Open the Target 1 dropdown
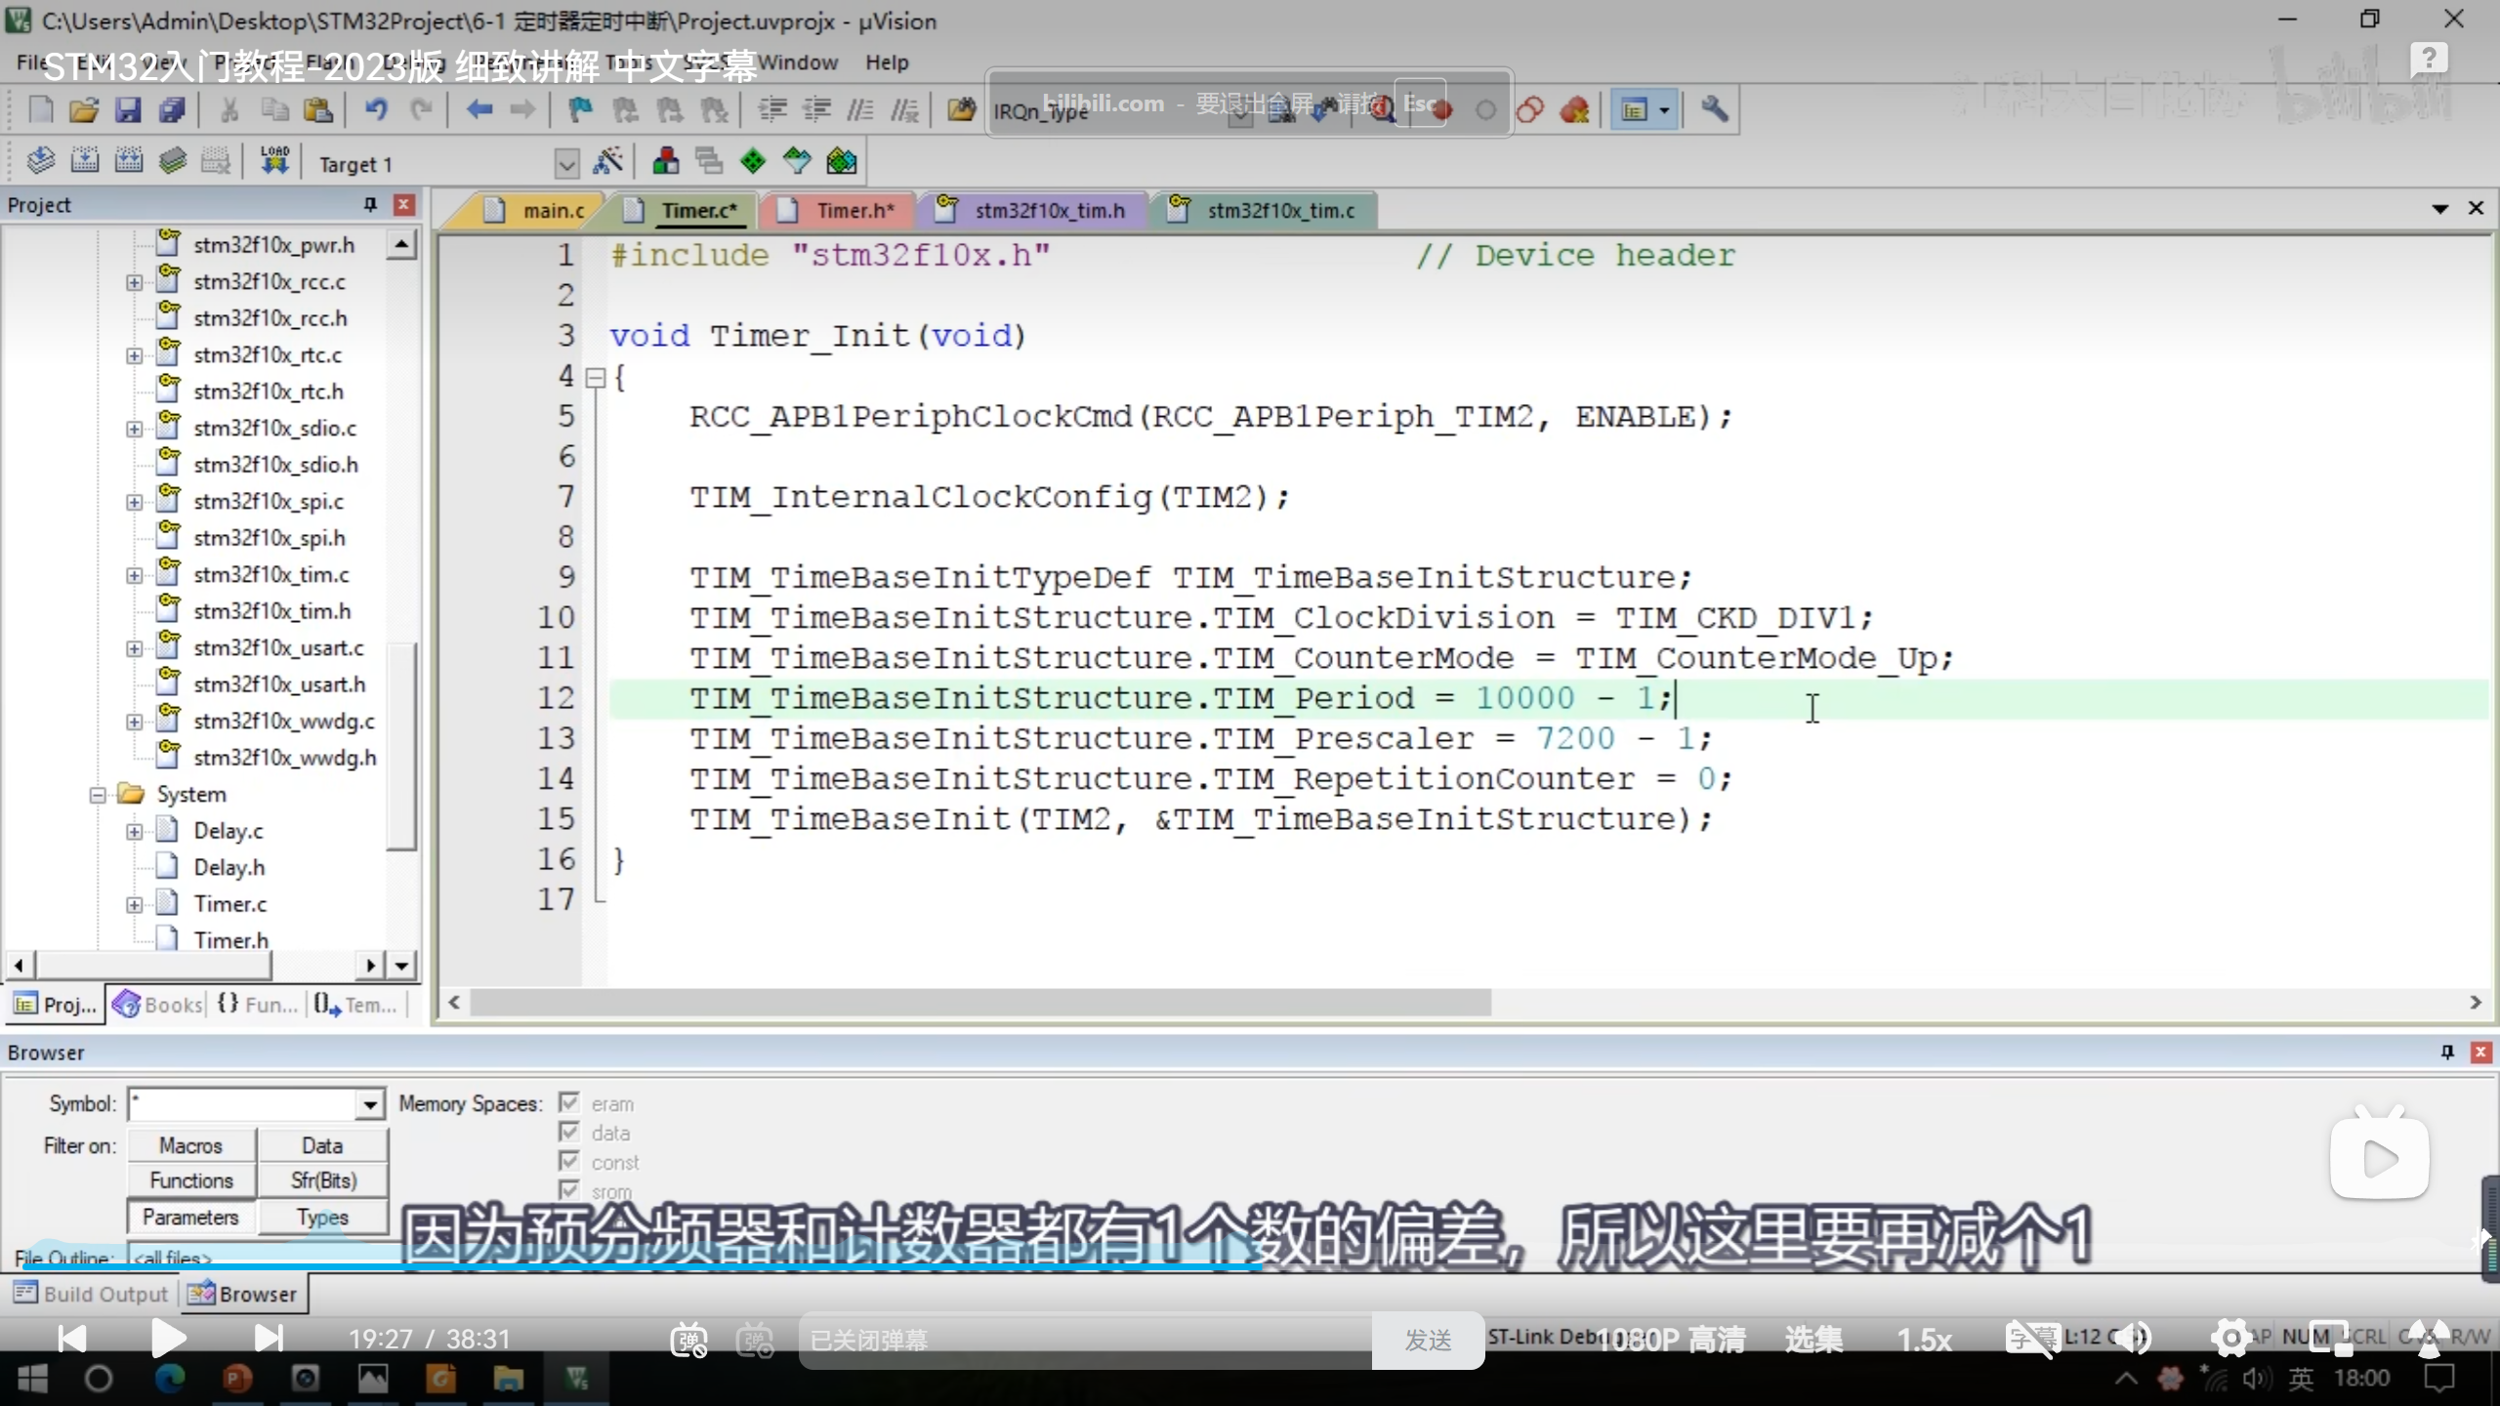 [566, 164]
